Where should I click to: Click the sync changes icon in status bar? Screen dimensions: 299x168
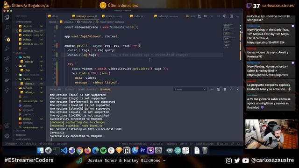point(21,144)
